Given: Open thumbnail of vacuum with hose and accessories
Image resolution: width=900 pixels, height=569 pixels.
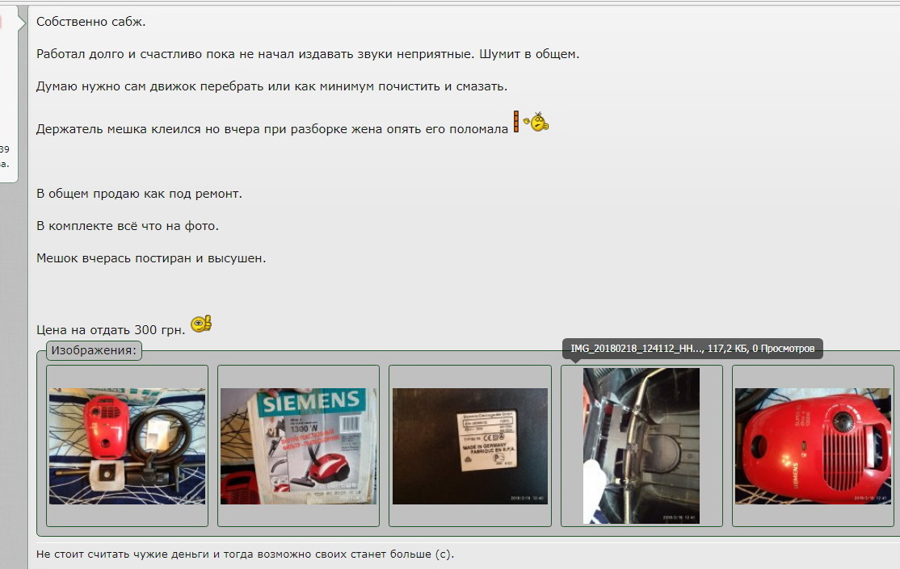Looking at the screenshot, I should [x=127, y=446].
